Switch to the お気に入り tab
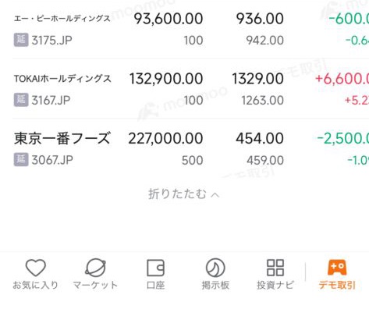This screenshot has height=316, width=369. pyautogui.click(x=36, y=285)
